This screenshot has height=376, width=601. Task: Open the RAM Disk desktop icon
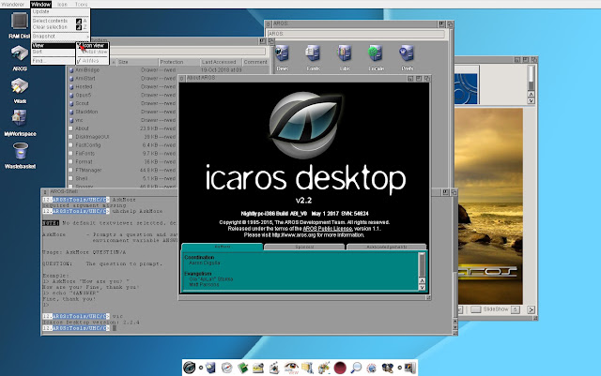coord(19,21)
